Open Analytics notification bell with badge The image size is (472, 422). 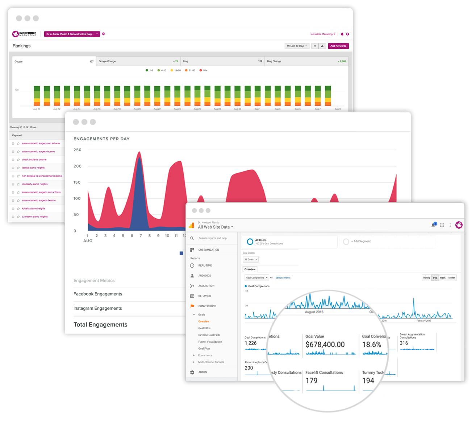click(434, 225)
